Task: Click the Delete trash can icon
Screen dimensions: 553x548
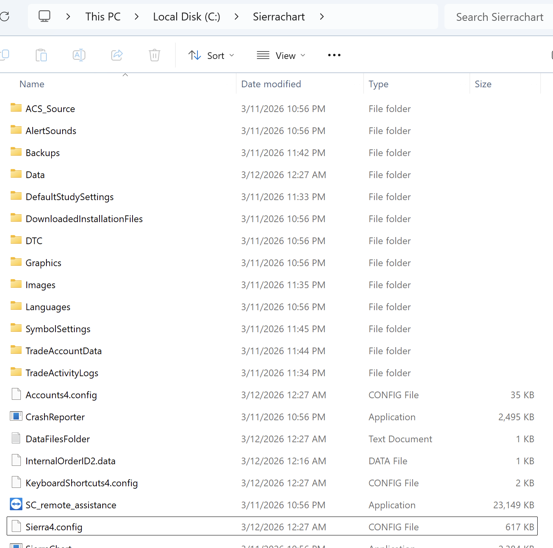Action: pyautogui.click(x=155, y=55)
